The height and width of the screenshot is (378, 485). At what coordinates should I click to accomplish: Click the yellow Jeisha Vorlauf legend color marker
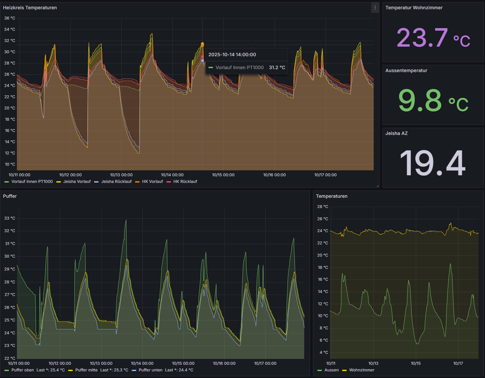59,182
